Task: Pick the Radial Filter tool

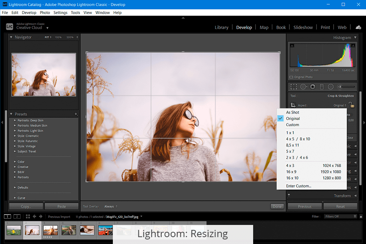Action: pos(331,87)
